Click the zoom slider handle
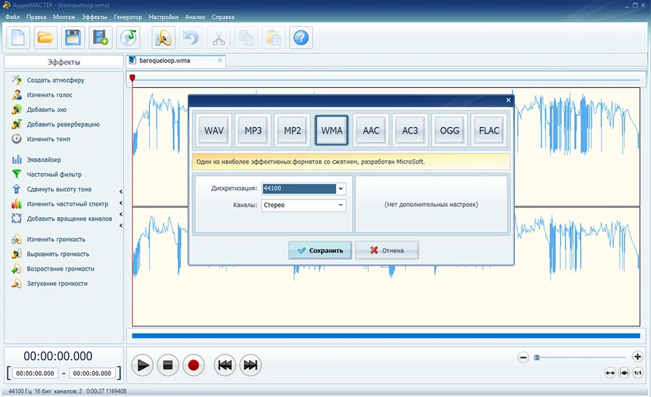The image size is (651, 397). 537,358
